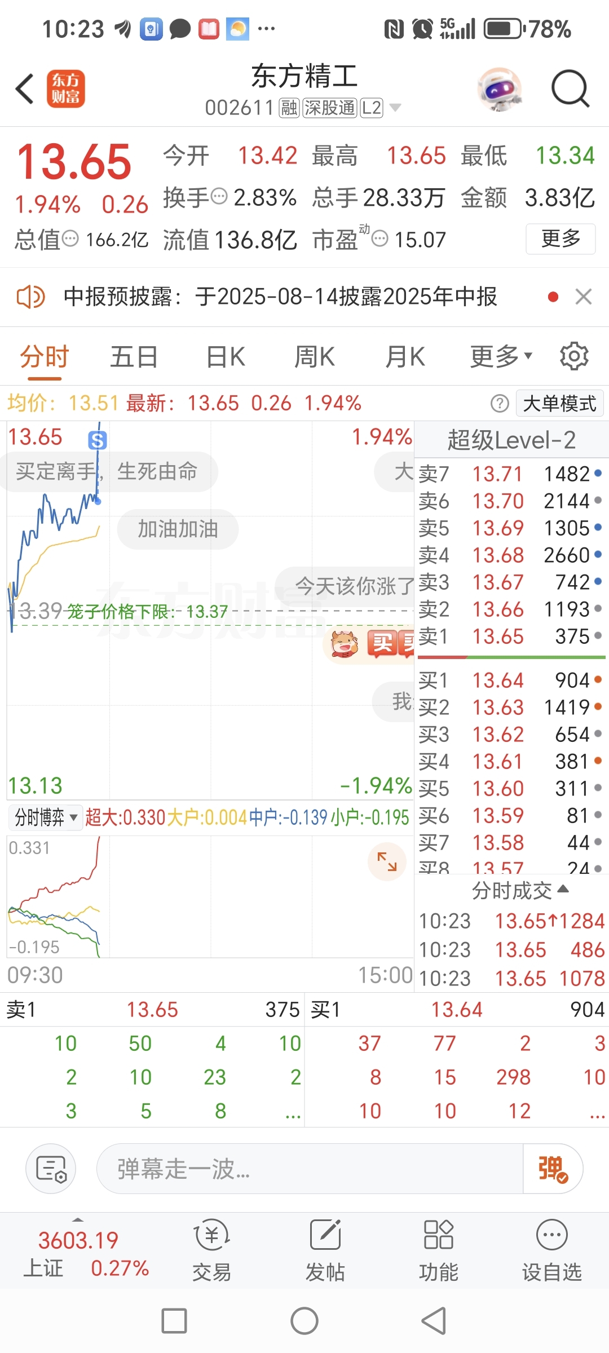Image resolution: width=609 pixels, height=1353 pixels.
Task: Open the search magnifier icon
Action: click(570, 89)
